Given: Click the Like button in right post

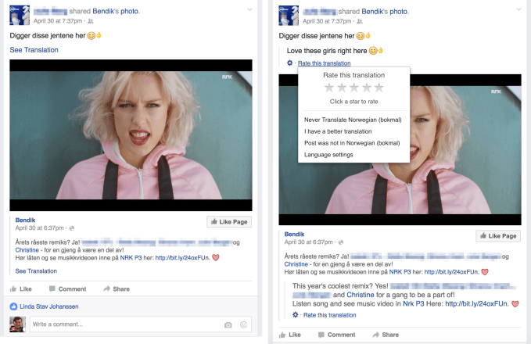Looking at the screenshot, I should (x=290, y=335).
